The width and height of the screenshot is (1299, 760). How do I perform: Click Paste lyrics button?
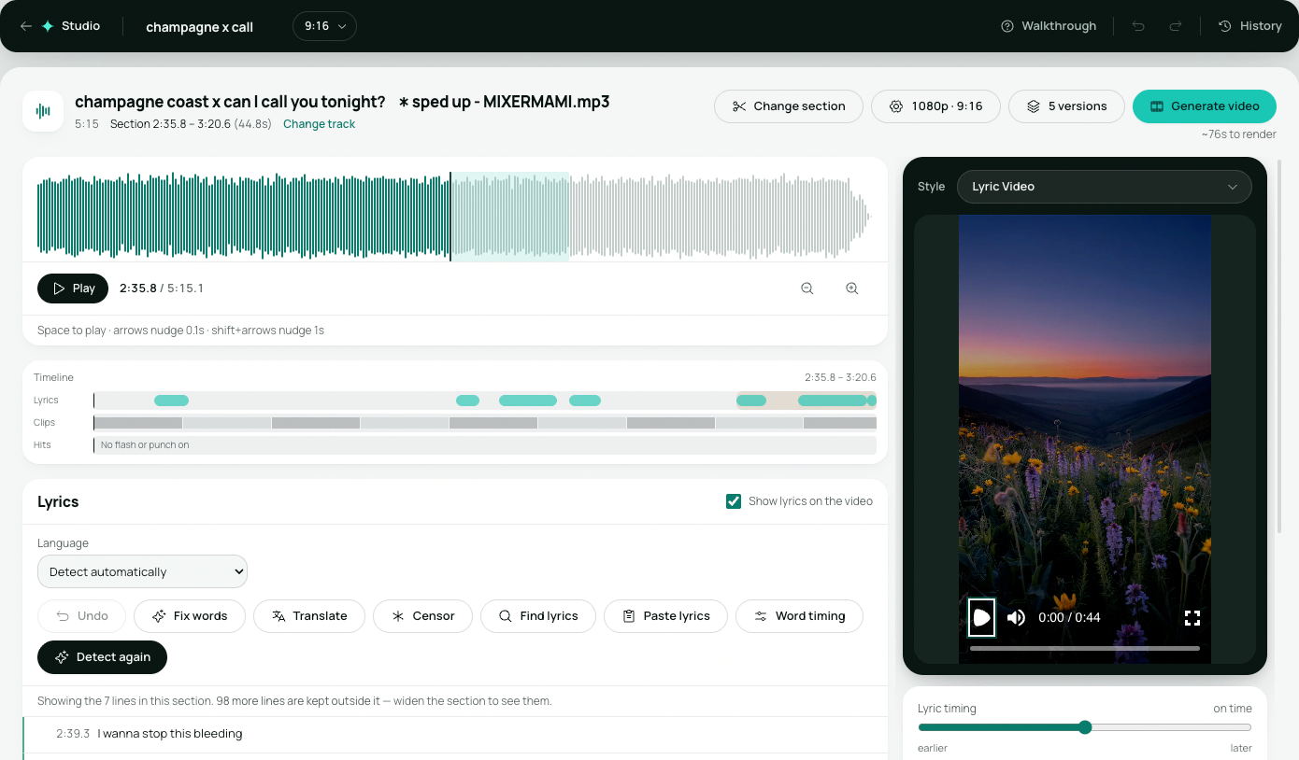[665, 616]
